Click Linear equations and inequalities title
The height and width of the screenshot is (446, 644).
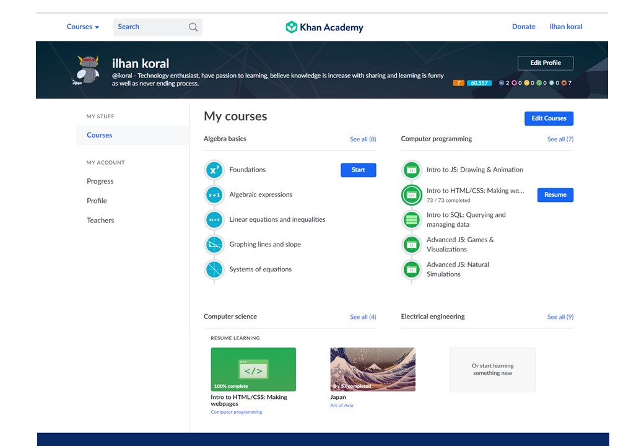(x=277, y=220)
